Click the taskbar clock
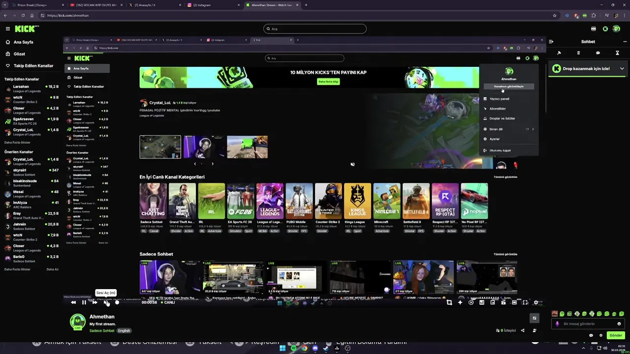Screen dimensions: 630x354 tap(618, 348)
